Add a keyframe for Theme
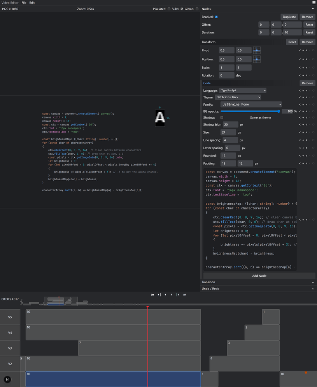 coord(303,97)
